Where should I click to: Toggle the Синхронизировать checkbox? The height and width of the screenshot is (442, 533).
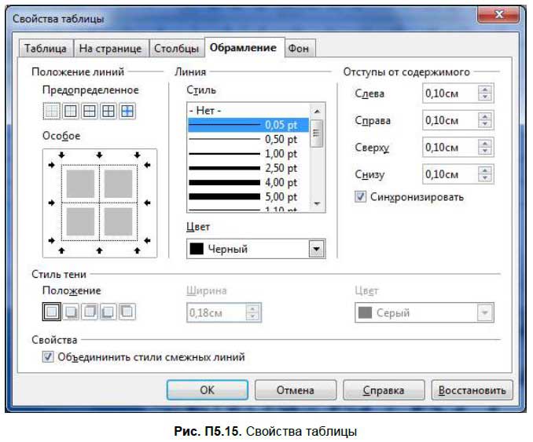(x=360, y=197)
